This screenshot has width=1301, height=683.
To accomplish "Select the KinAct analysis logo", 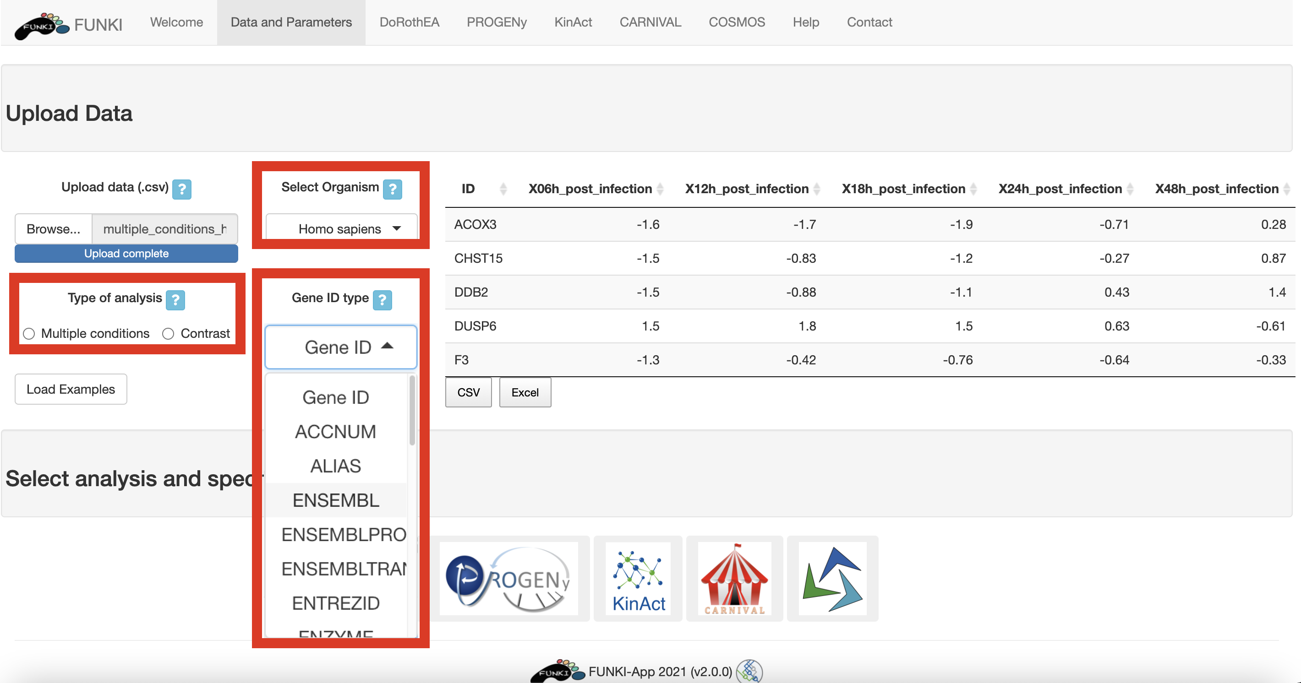I will tap(639, 579).
